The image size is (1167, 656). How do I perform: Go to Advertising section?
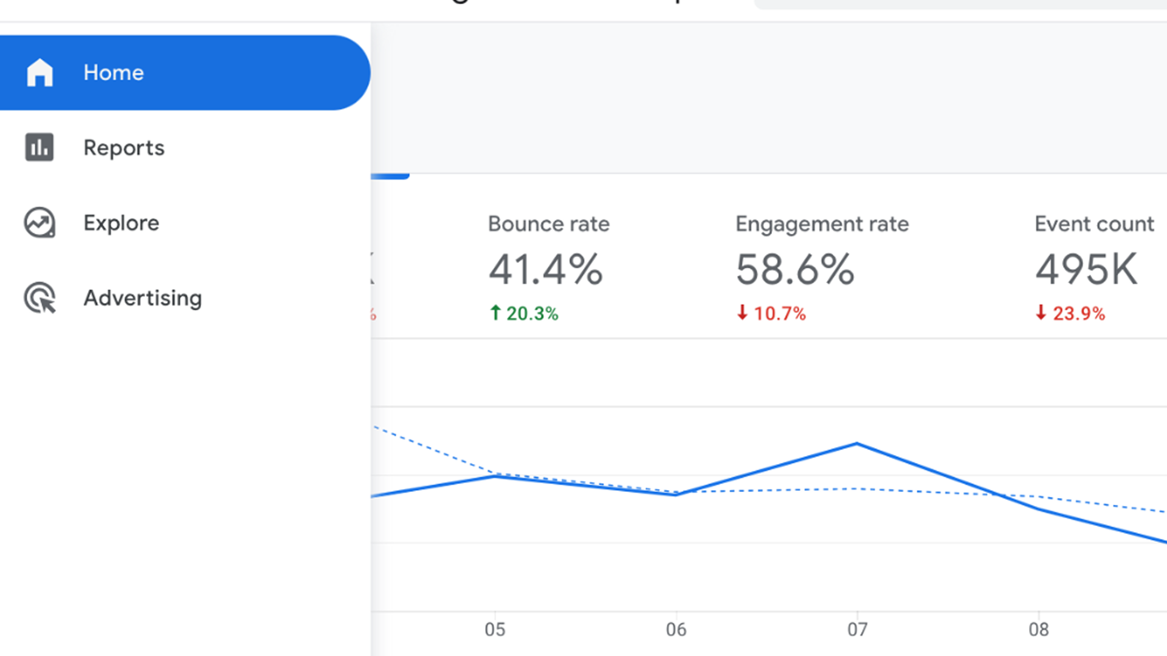point(185,298)
